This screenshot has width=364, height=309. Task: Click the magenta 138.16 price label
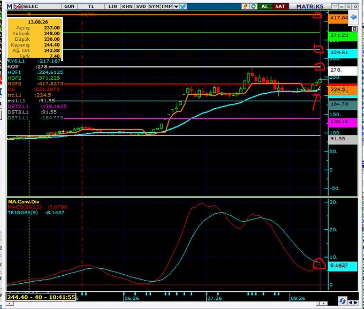pyautogui.click(x=343, y=122)
